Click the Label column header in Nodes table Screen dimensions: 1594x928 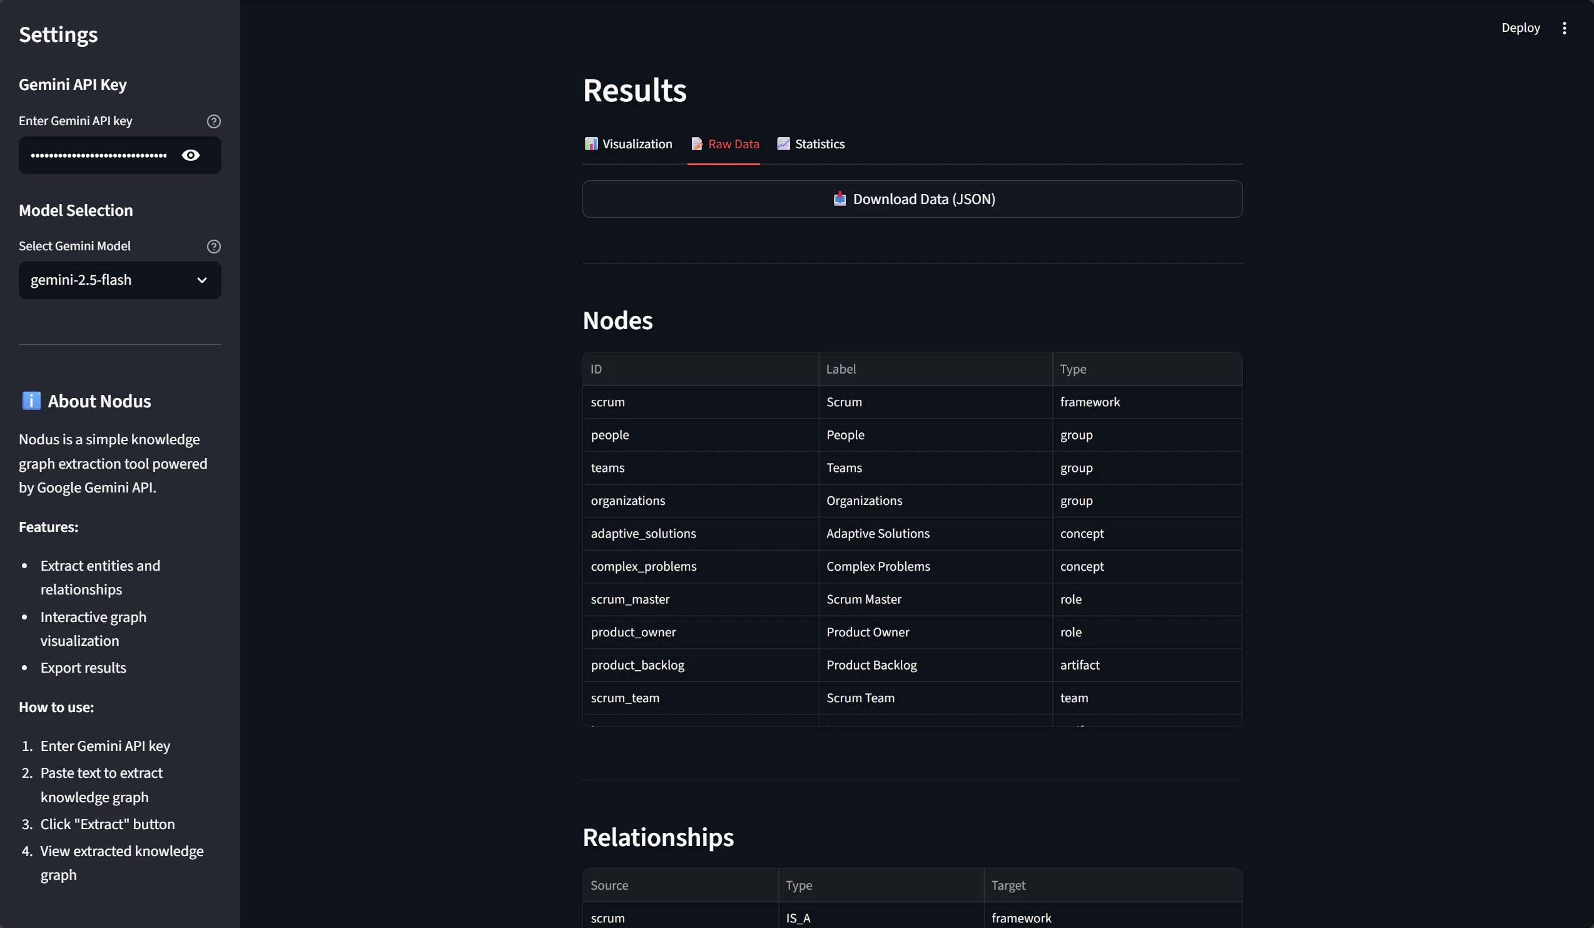point(841,369)
